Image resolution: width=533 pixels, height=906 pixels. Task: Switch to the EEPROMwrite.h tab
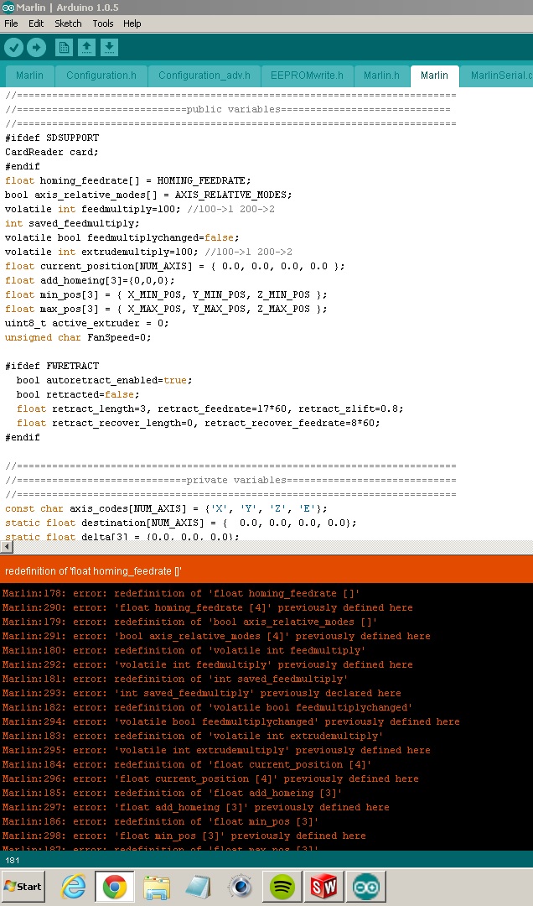(307, 75)
